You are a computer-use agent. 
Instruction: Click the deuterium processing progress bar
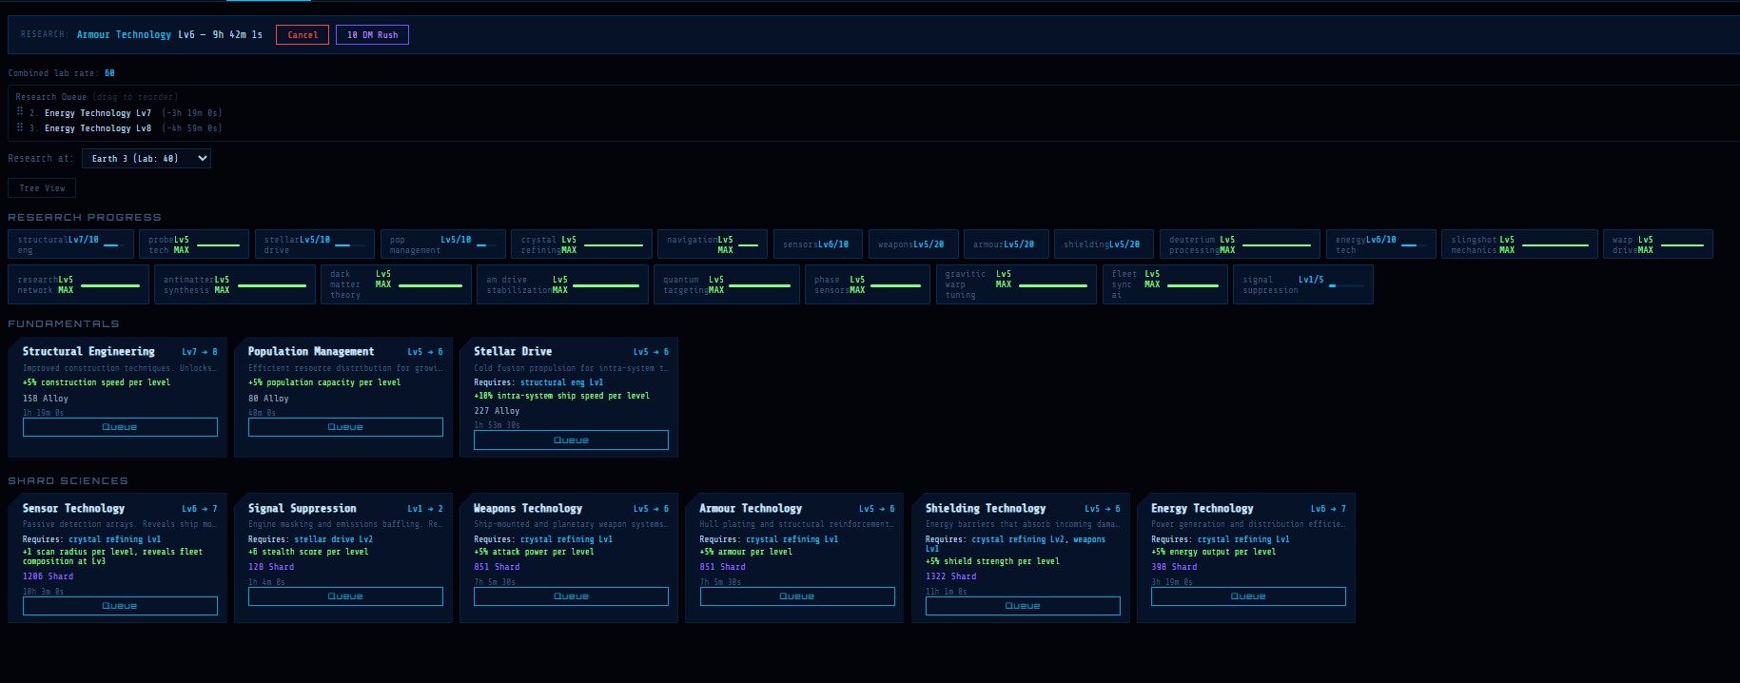click(x=1277, y=245)
